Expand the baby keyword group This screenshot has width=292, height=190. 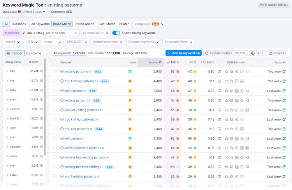click(7, 90)
